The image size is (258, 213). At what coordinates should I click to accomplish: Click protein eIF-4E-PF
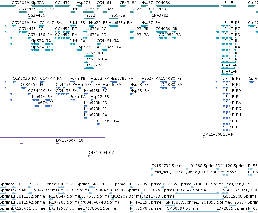(231, 127)
